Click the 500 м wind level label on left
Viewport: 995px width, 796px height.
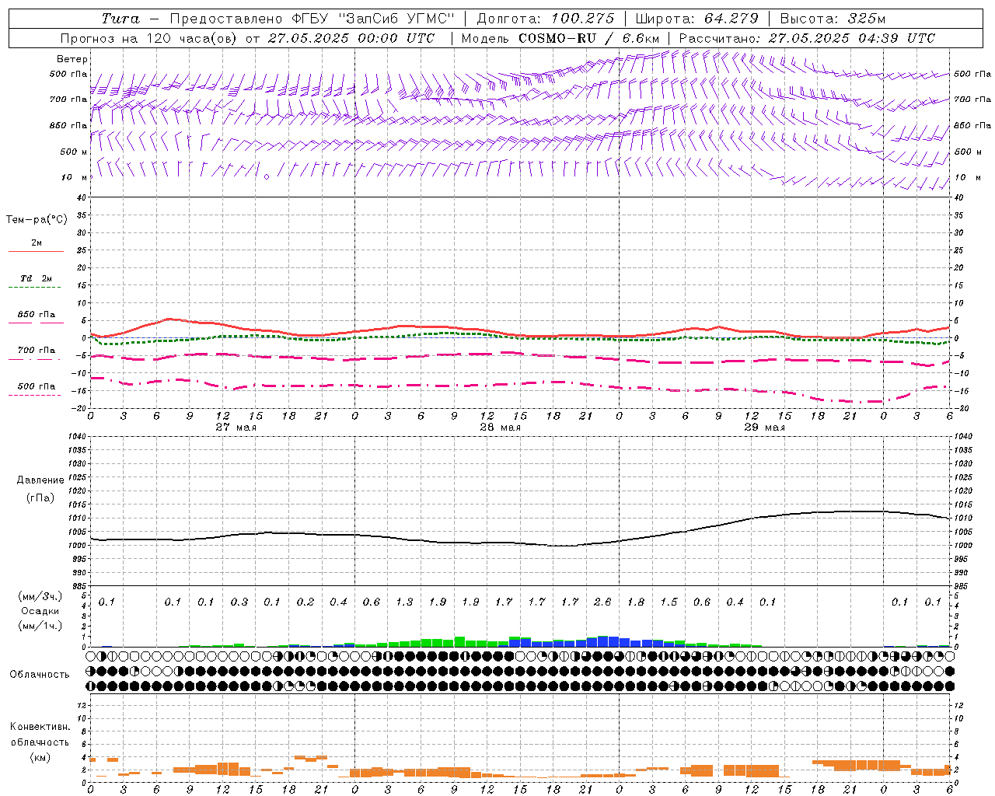click(74, 152)
